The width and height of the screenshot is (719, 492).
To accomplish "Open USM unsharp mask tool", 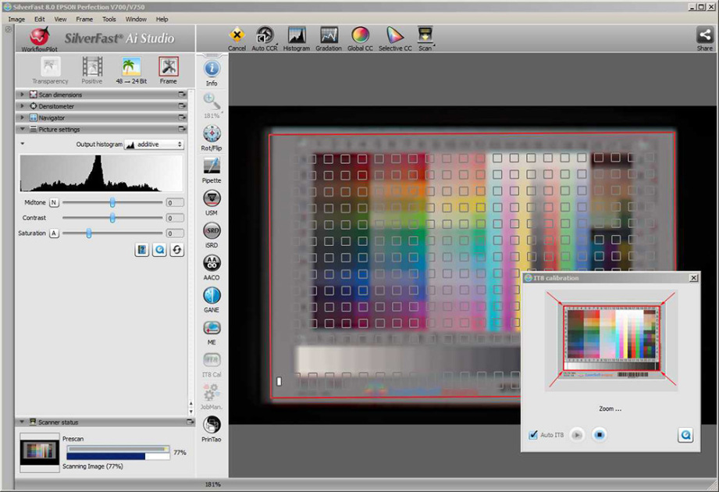I will point(212,198).
